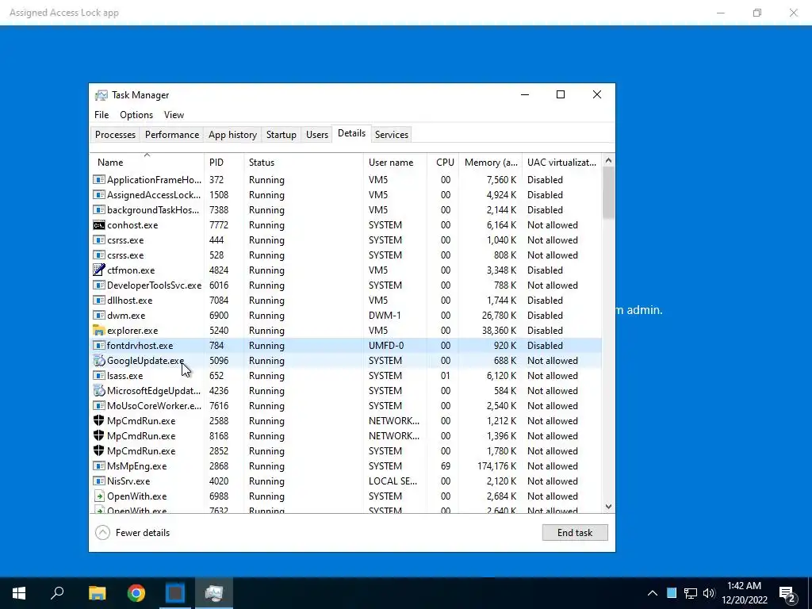This screenshot has width=812, height=609.
Task: Sort by the Status column header
Action: [x=304, y=162]
